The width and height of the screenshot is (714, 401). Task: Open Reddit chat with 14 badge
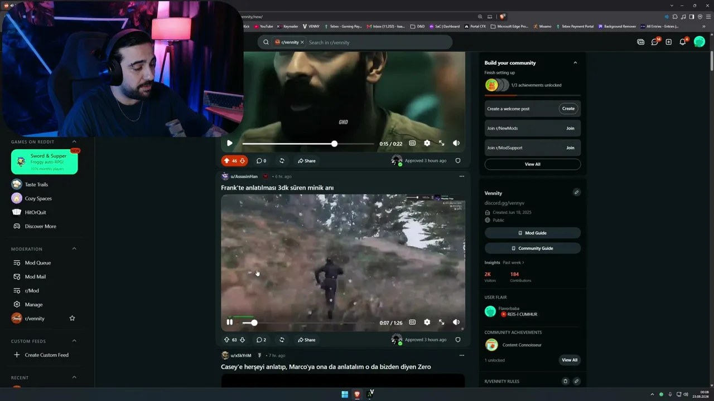click(655, 42)
